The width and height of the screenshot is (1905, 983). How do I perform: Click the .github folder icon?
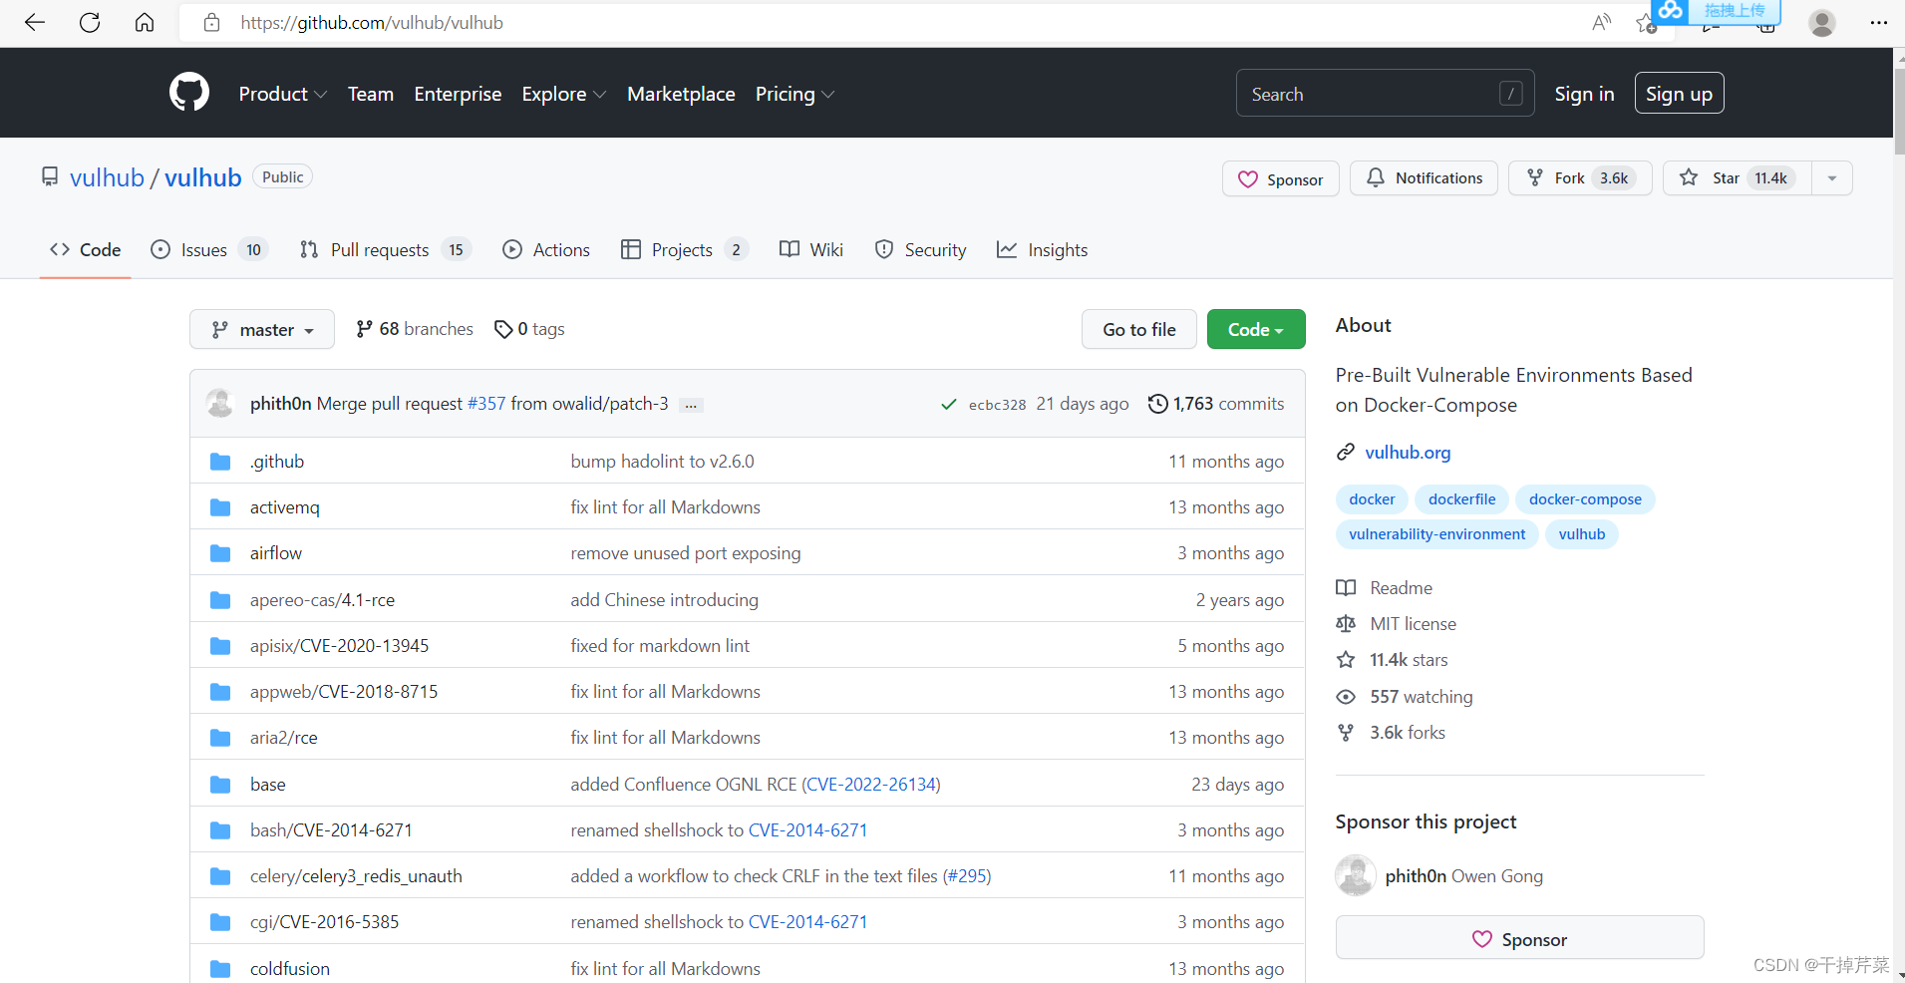click(x=219, y=461)
